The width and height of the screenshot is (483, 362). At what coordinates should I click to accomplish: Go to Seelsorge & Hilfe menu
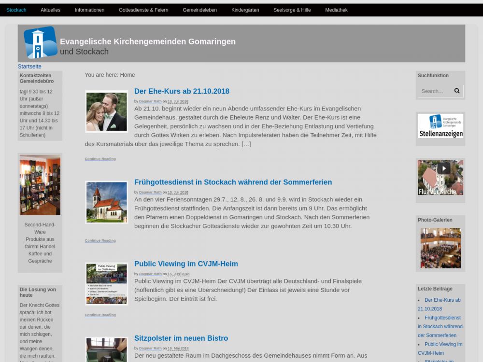(292, 10)
